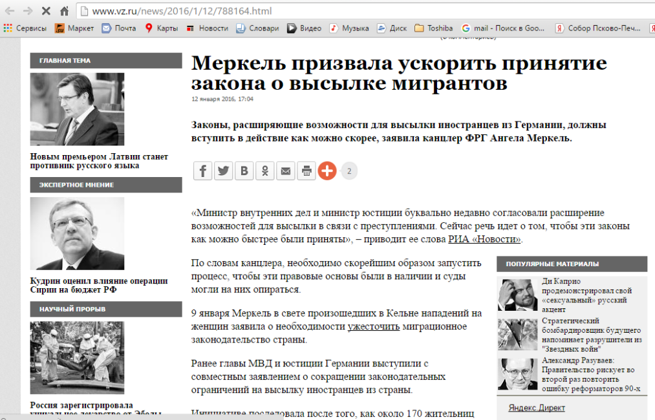Click strategic bomber thumbnail image
The height and width of the screenshot is (420, 655).
pos(517,335)
